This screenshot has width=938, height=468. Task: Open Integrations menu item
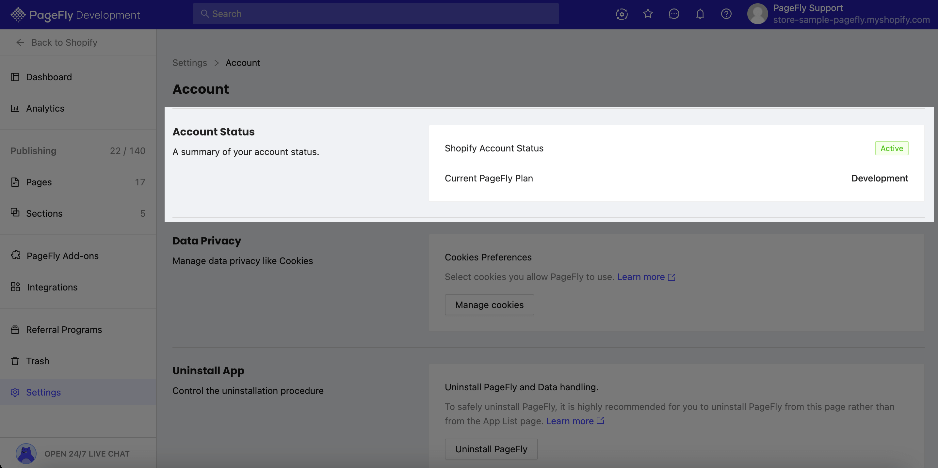point(78,287)
